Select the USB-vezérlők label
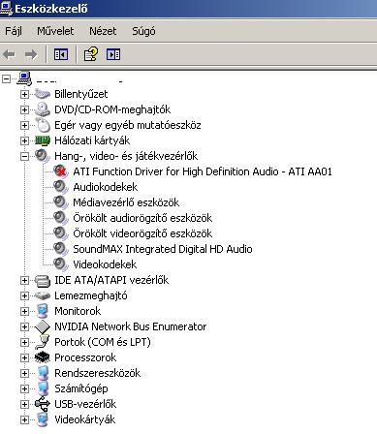 85,404
